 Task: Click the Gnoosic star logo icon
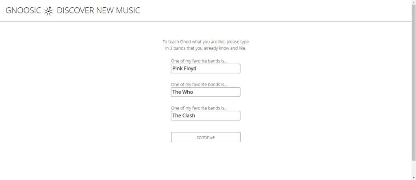pyautogui.click(x=49, y=11)
